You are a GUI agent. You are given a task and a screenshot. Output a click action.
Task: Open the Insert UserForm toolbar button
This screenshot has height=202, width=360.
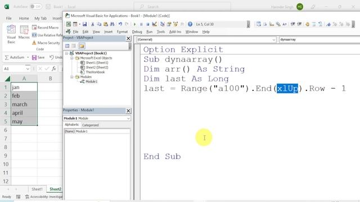[x=75, y=24]
